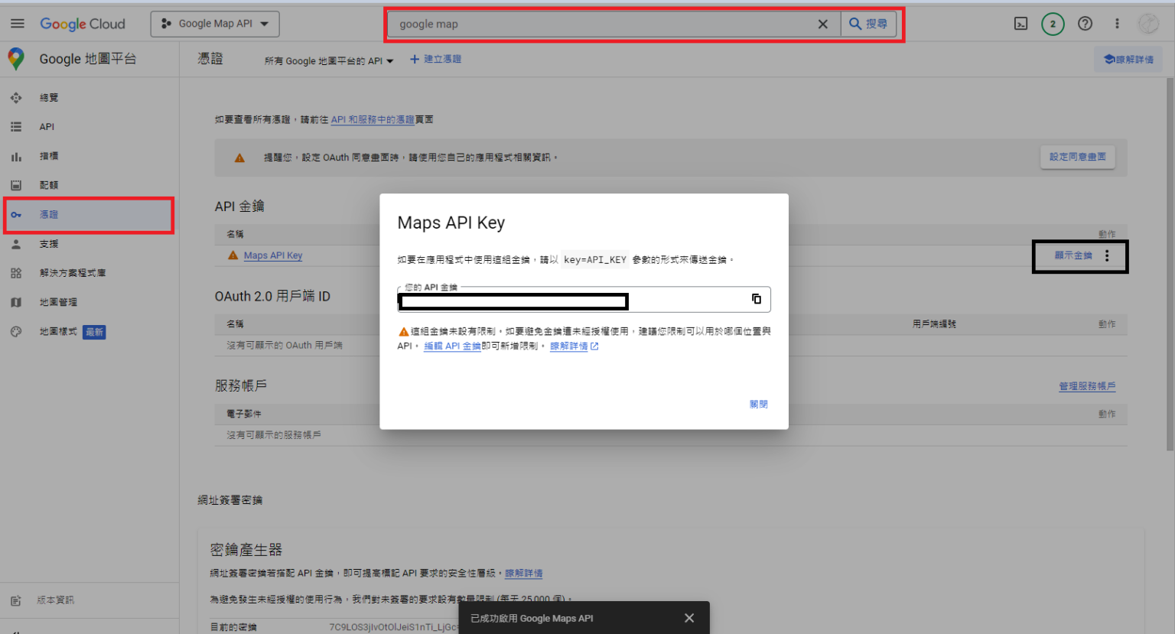Open the navigation hamburger menu
The height and width of the screenshot is (634, 1175).
(x=17, y=22)
